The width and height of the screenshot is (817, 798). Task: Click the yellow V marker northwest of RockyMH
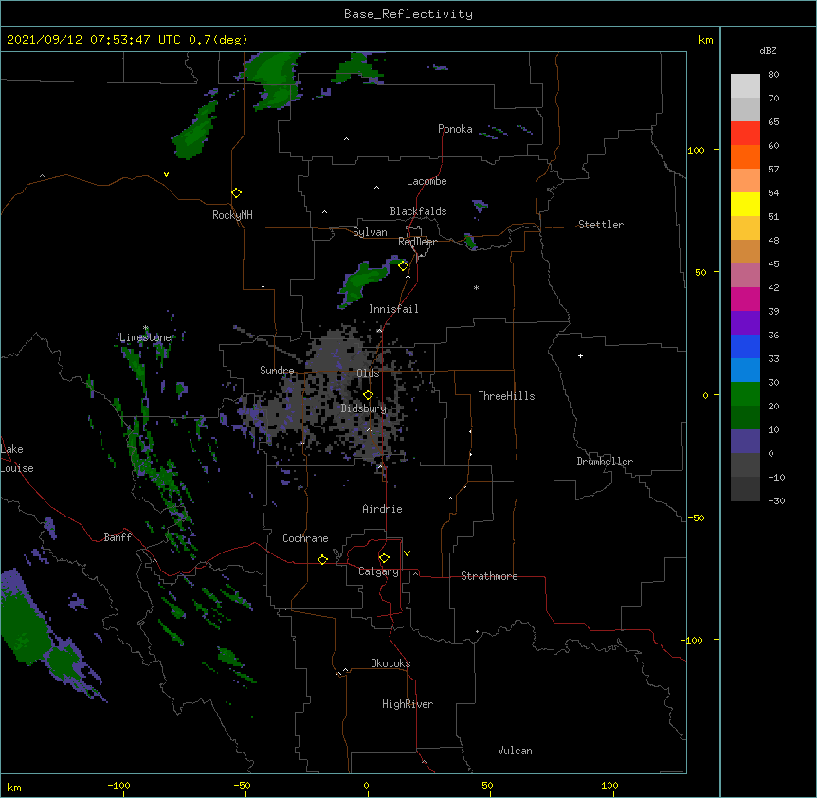166,174
